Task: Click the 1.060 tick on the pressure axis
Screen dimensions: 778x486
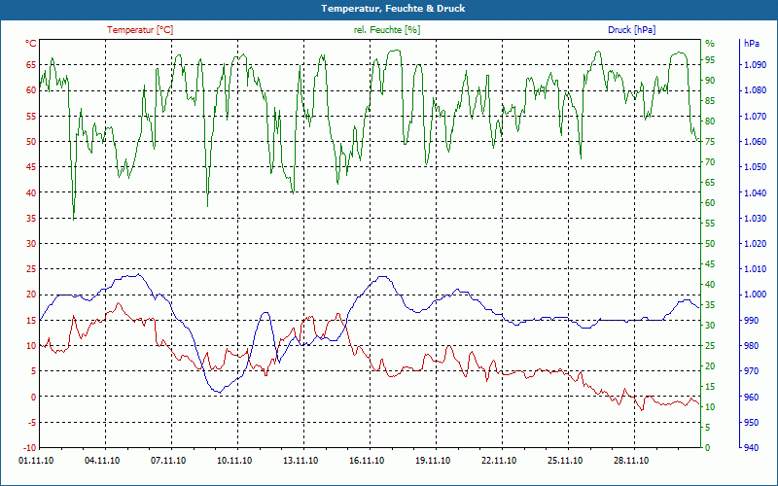Action: click(755, 142)
